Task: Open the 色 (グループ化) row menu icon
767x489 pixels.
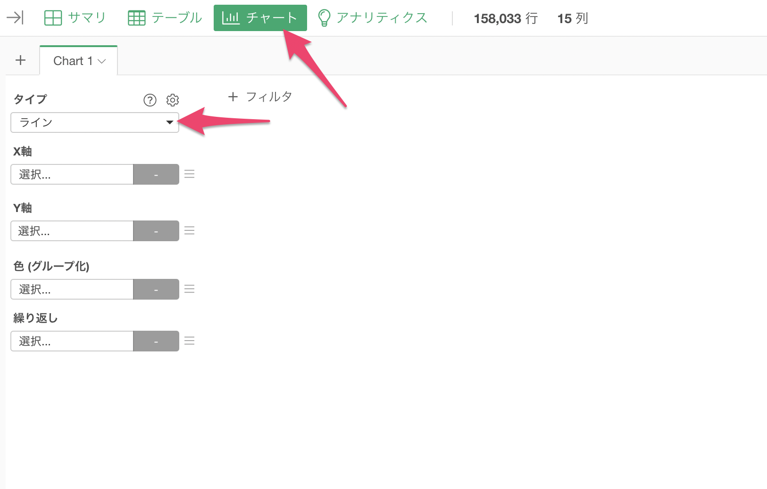Action: [189, 289]
